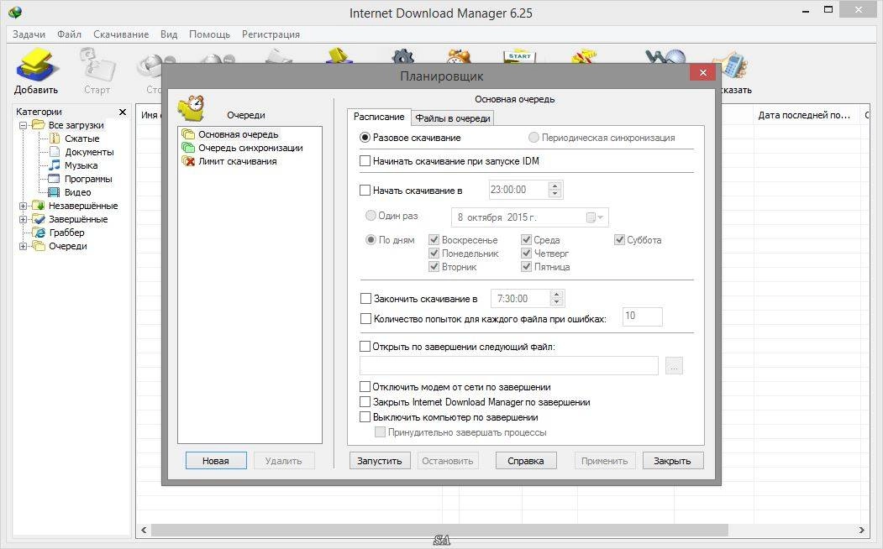Toggle the Суббота day checkbox
Screen dimensions: 883x549
619,240
